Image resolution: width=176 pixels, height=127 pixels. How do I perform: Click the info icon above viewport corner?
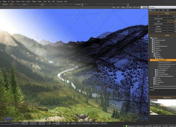[142, 7]
